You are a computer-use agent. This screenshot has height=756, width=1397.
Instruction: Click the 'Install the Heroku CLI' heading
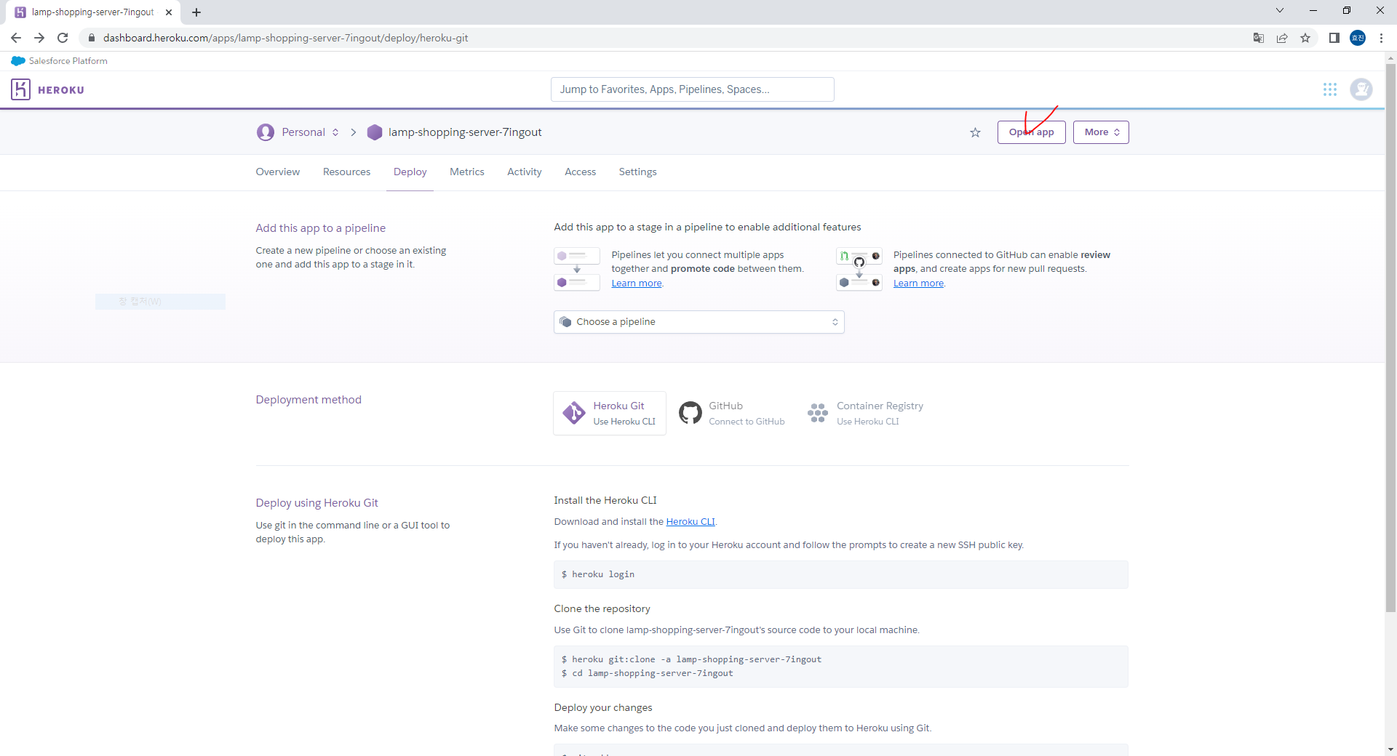605,500
